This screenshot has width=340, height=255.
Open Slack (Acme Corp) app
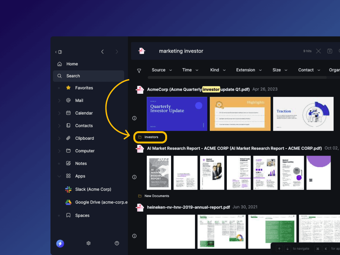point(93,189)
